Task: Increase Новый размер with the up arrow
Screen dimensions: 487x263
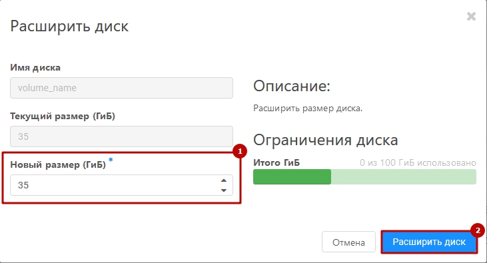Action: point(224,180)
